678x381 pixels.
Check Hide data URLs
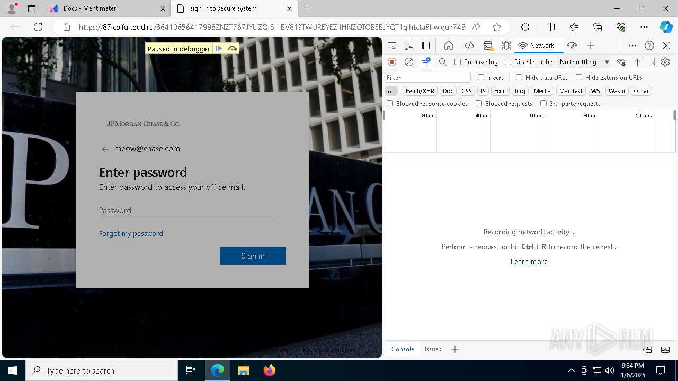click(x=519, y=77)
